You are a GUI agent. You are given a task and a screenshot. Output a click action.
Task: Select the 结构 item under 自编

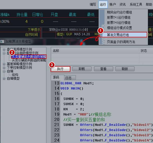coord(15,75)
